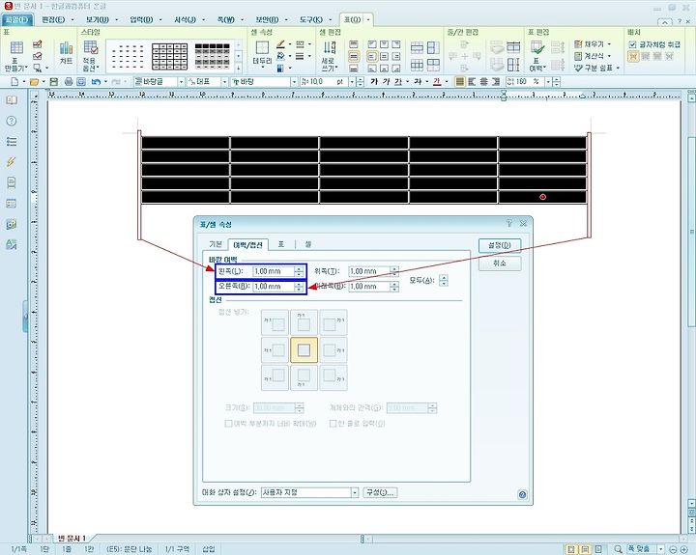The image size is (696, 555).
Task: Select the dotted table style thumbnail
Action: pos(128,56)
